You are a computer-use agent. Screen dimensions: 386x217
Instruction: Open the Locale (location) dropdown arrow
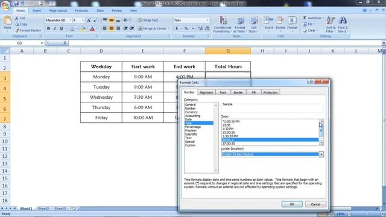click(x=321, y=154)
